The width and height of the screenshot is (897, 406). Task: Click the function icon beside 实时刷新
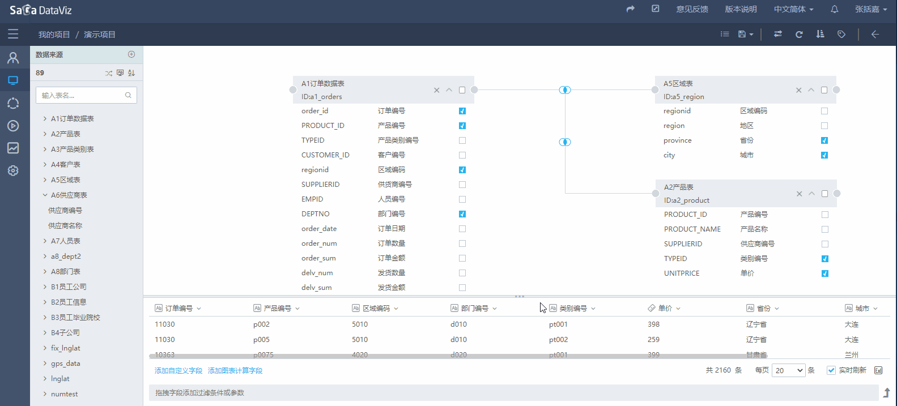[878, 370]
